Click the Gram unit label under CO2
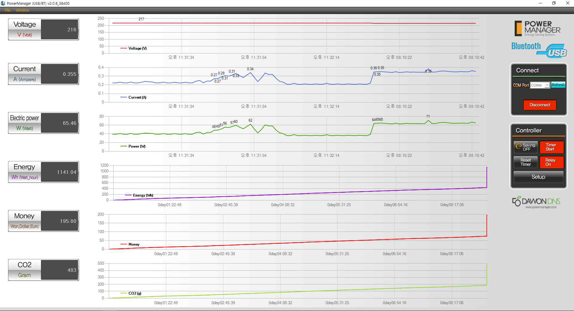 click(x=25, y=275)
